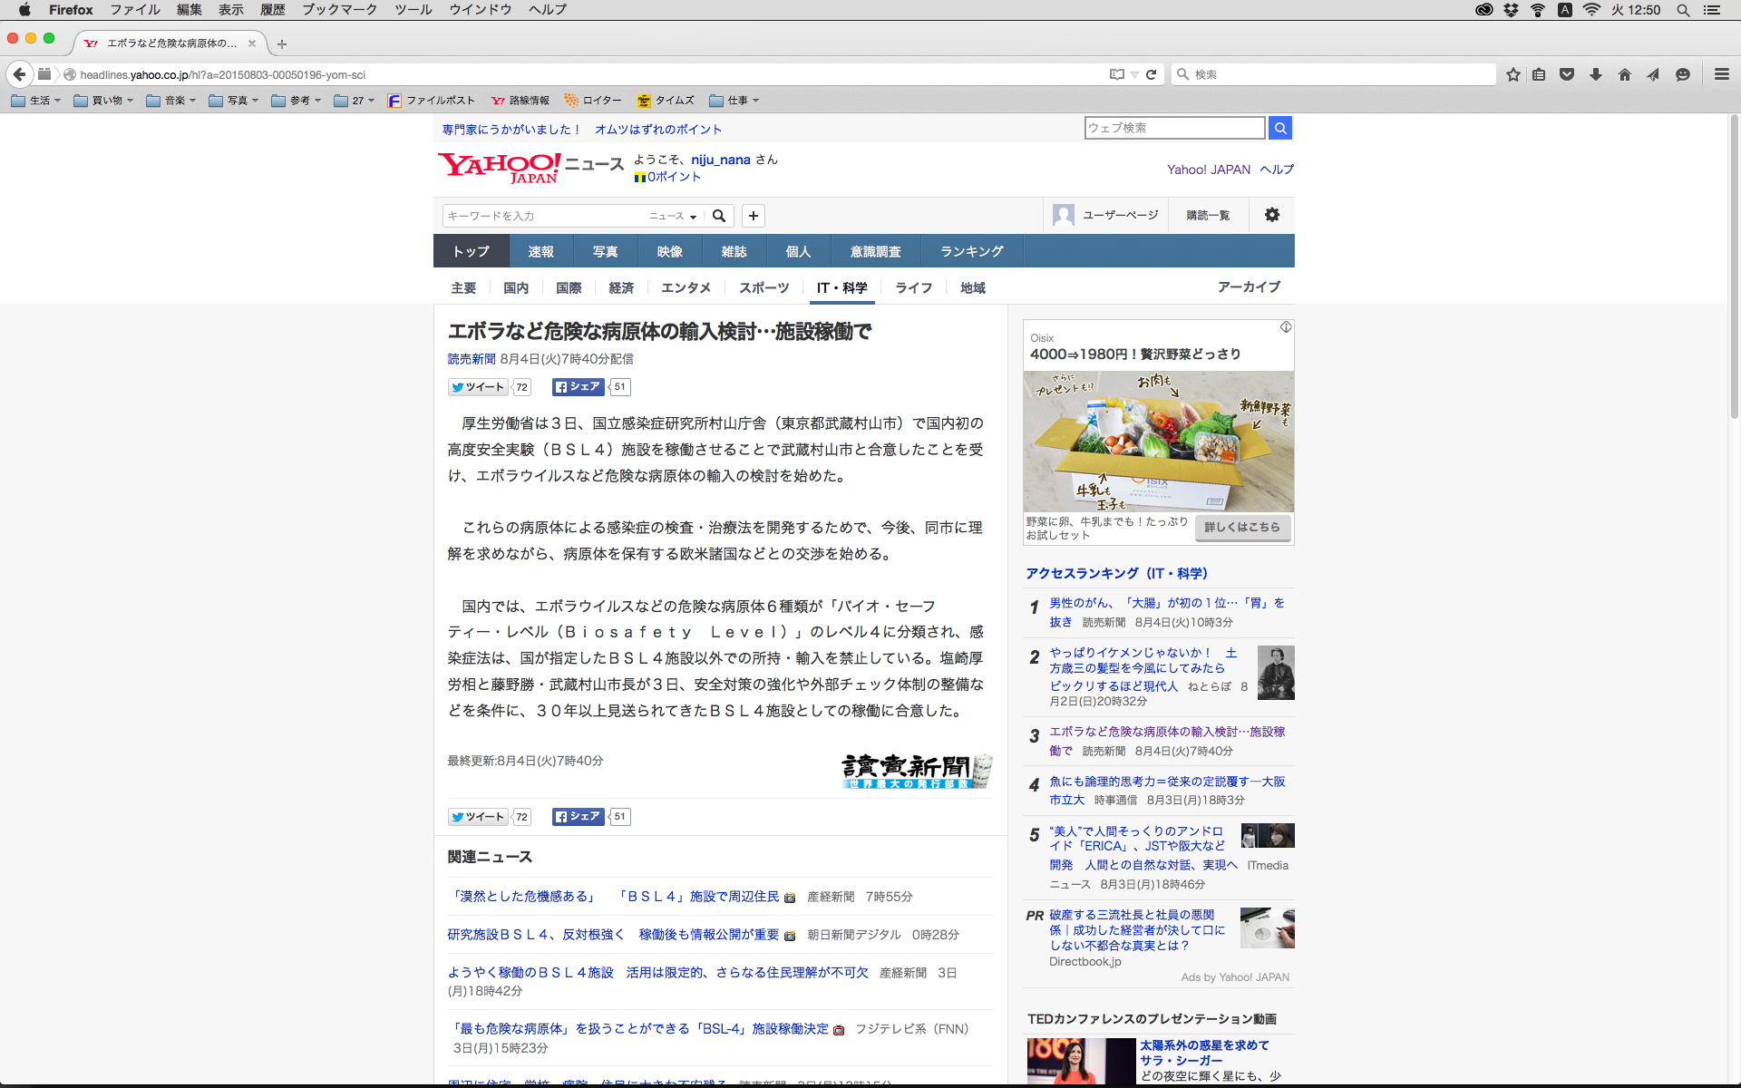Click the Firefox back arrow button

[x=19, y=74]
